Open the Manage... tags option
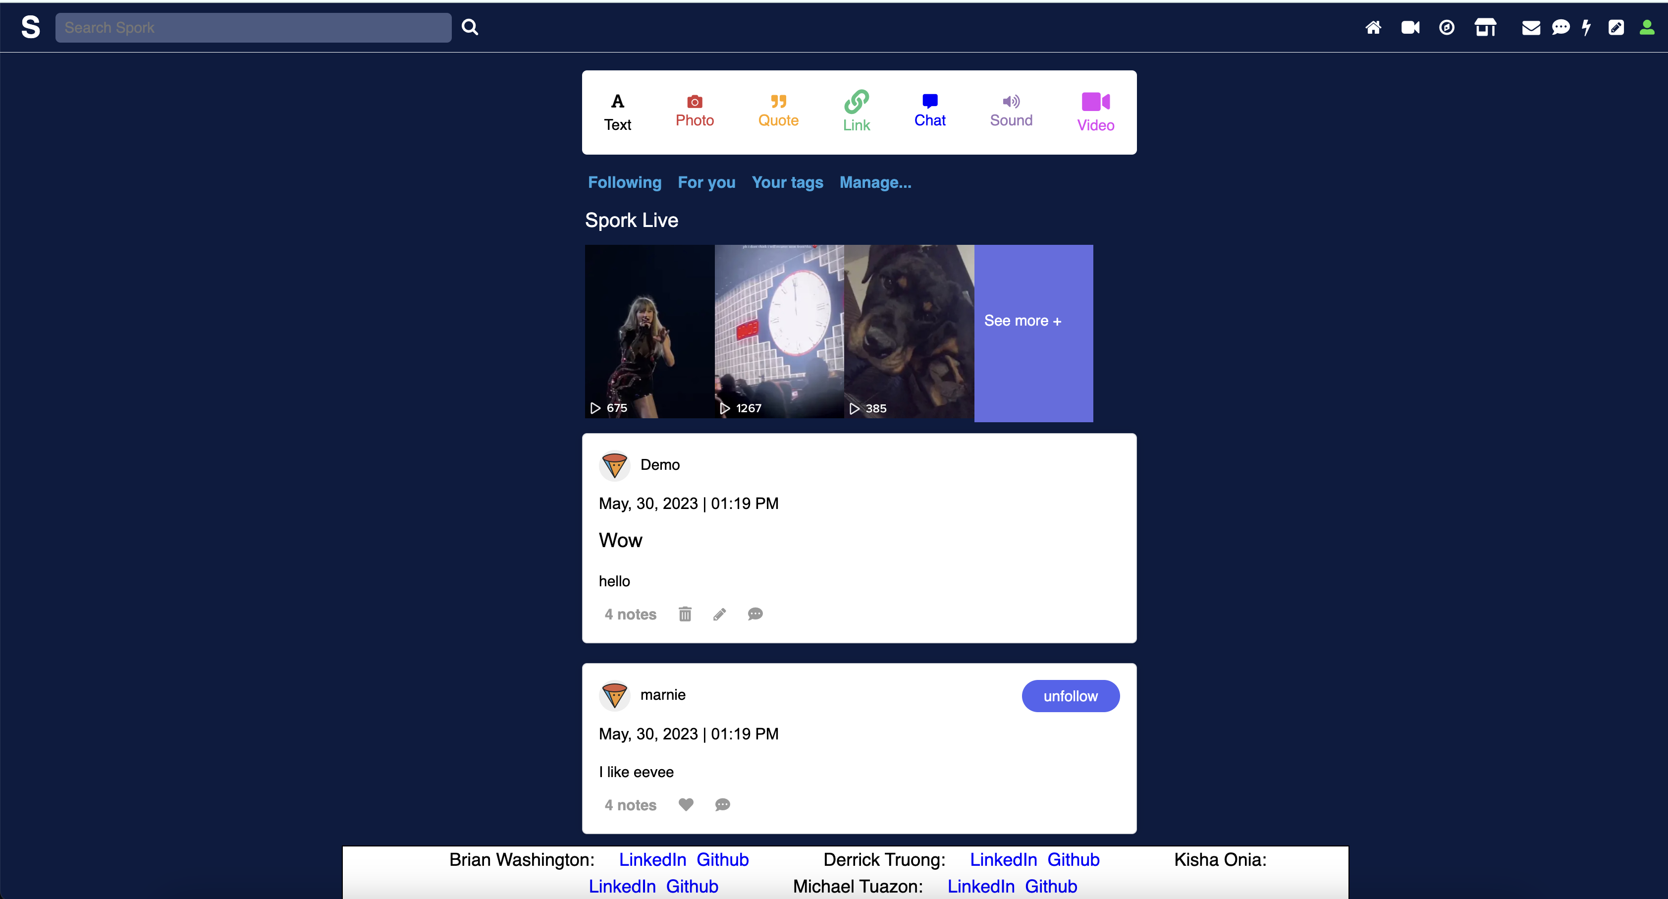Viewport: 1668px width, 899px height. pos(875,183)
